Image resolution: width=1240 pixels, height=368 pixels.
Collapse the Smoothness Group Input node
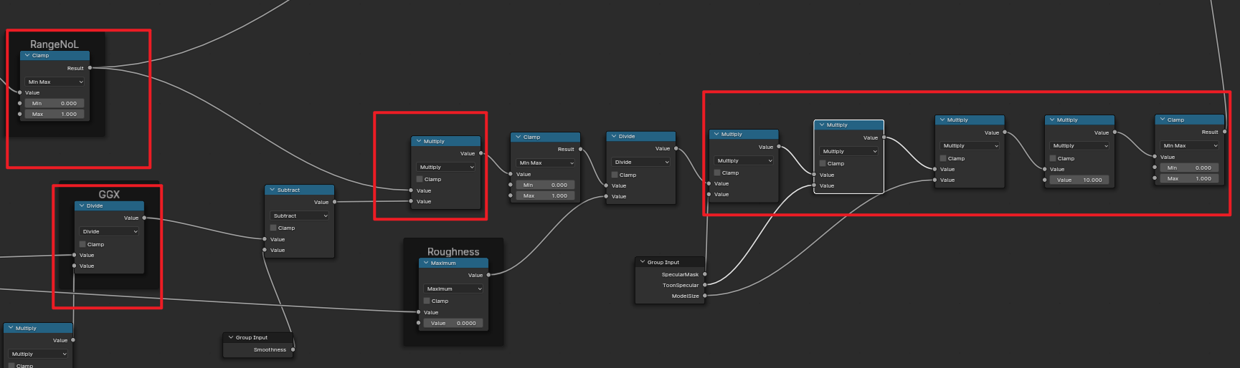coord(230,337)
